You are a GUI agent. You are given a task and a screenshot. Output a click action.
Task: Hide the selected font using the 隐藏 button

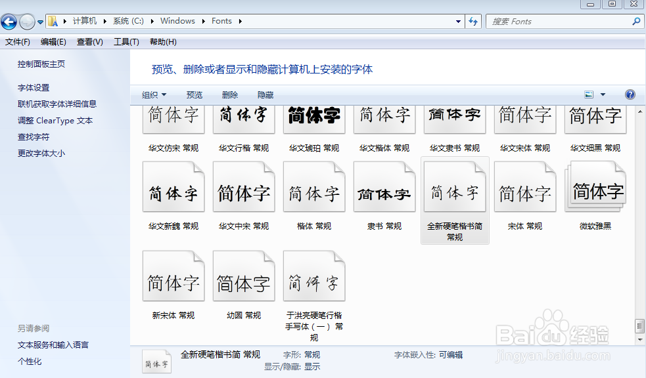coord(265,94)
